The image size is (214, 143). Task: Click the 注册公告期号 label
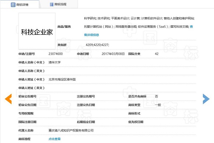point(86,96)
